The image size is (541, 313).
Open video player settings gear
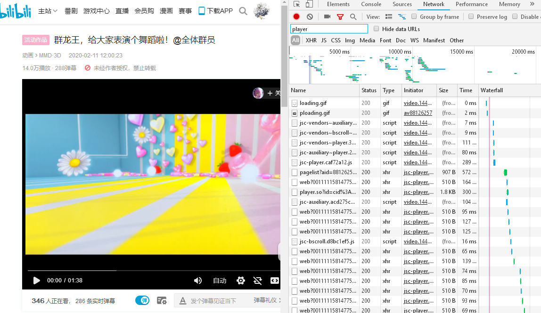point(241,281)
